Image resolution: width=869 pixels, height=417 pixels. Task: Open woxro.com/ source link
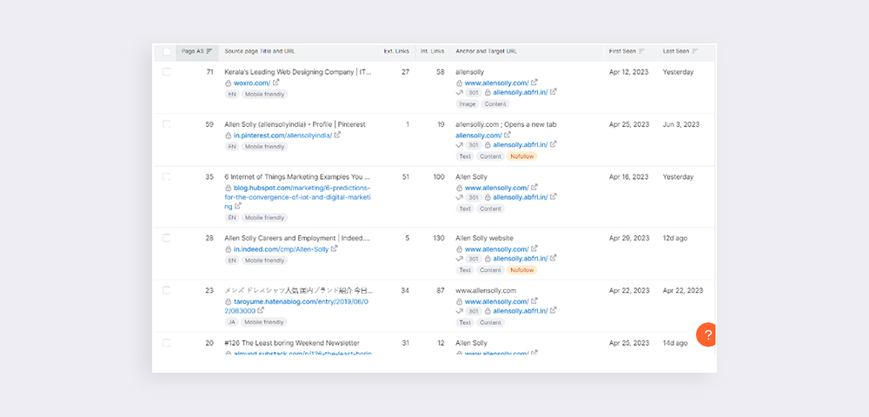pos(252,83)
